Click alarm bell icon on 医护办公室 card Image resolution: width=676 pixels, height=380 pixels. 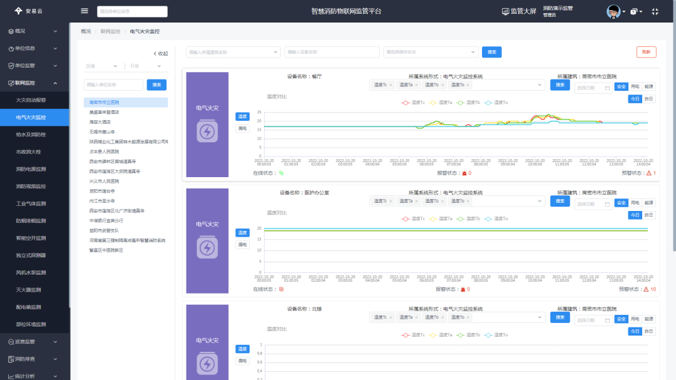463,289
